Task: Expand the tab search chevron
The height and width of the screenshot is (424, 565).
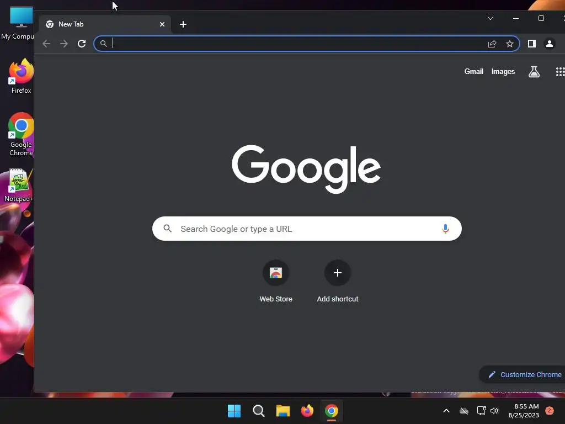Action: pos(490,18)
